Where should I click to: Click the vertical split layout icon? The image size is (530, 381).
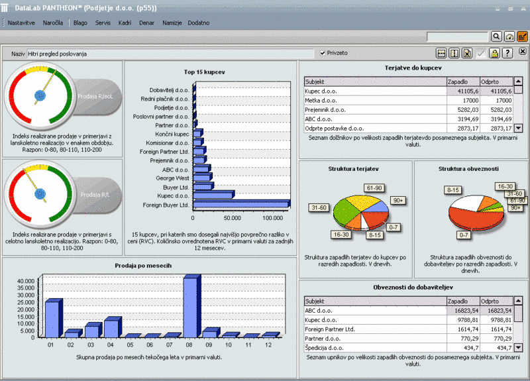tap(454, 53)
